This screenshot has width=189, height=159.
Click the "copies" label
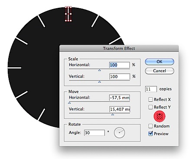click(166, 89)
